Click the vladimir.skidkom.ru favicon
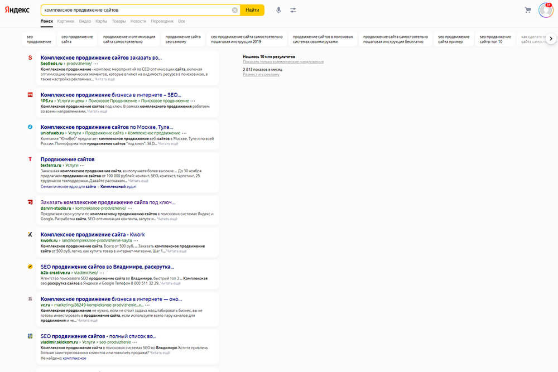This screenshot has height=372, width=558. [30, 336]
